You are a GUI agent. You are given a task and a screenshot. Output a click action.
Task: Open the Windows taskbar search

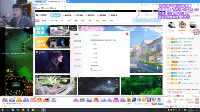tap(7, 110)
